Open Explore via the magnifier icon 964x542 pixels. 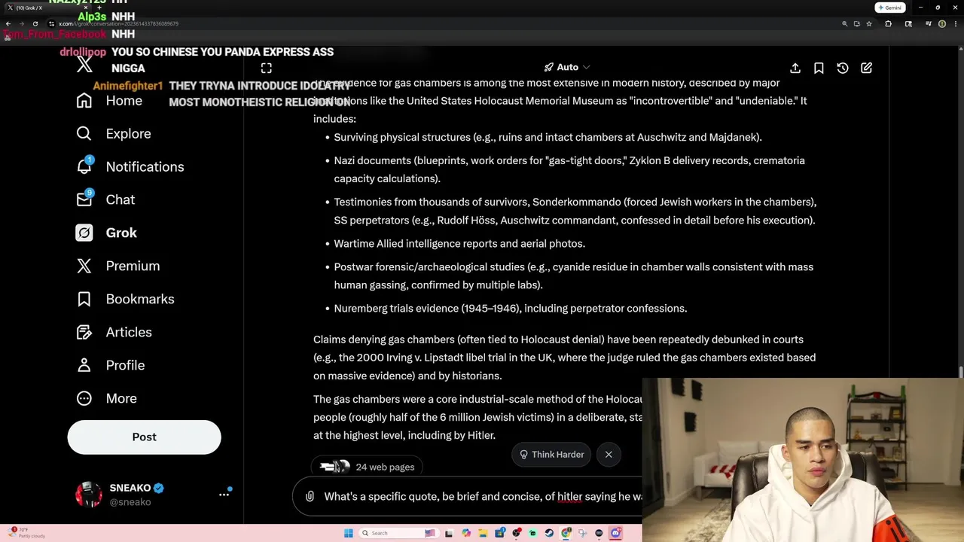84,133
